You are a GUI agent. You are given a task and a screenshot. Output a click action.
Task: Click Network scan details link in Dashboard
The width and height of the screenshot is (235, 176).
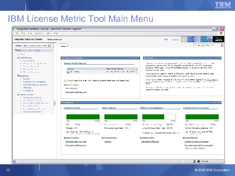tap(195, 148)
